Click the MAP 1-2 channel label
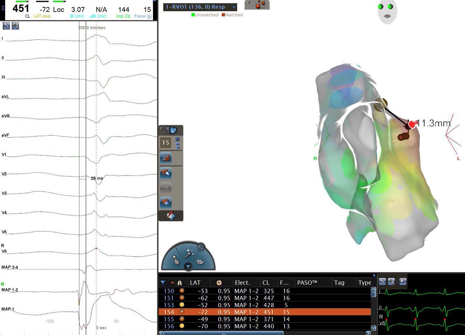The image size is (465, 335). coord(9,289)
